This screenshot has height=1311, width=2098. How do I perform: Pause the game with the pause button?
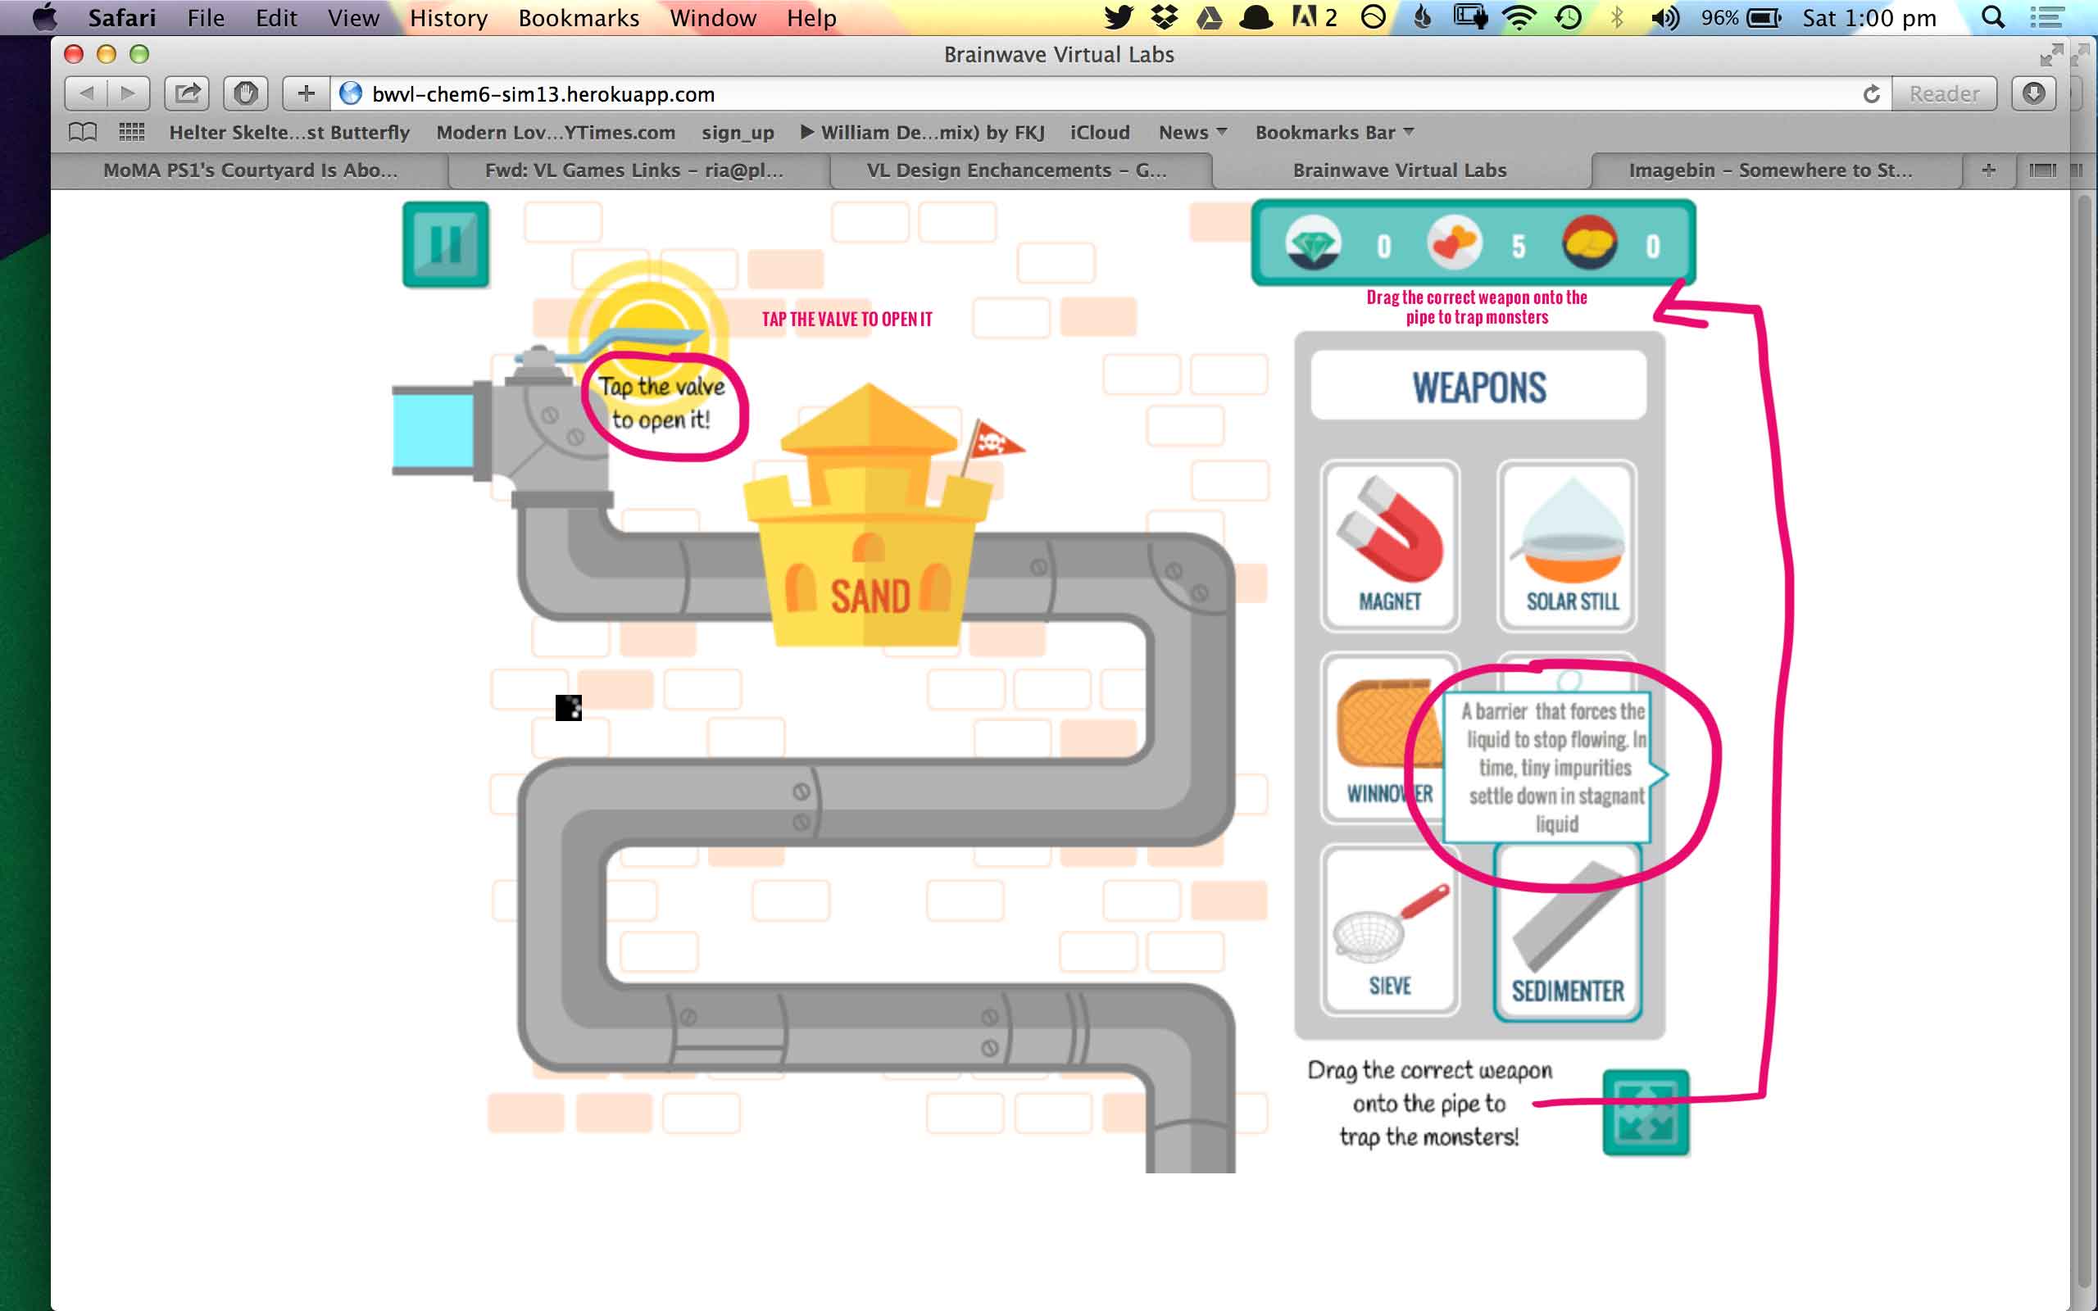click(x=446, y=244)
